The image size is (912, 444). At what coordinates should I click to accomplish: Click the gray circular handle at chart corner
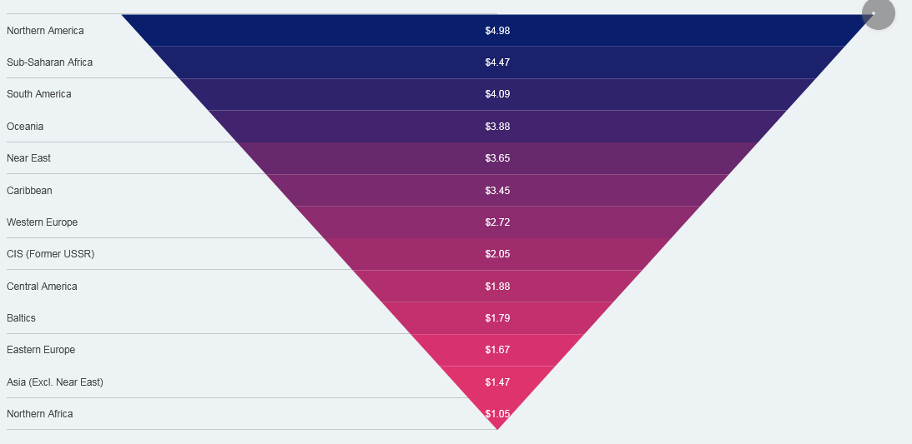[x=878, y=14]
